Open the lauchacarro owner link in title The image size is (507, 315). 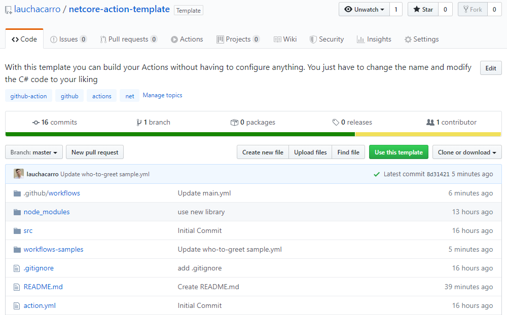tap(37, 9)
